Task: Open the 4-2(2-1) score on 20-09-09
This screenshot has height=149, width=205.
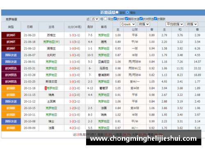Action: pyautogui.click(x=75, y=128)
